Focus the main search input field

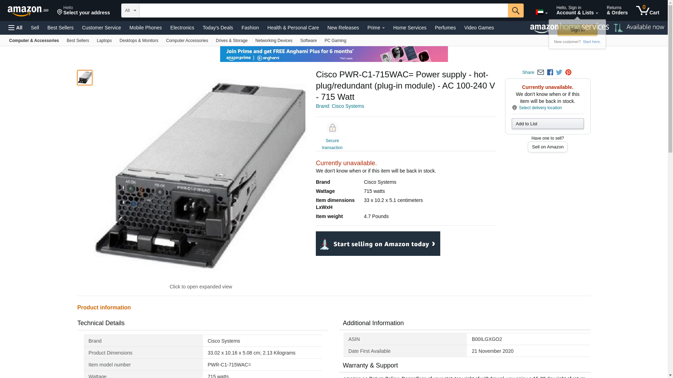tap(323, 10)
